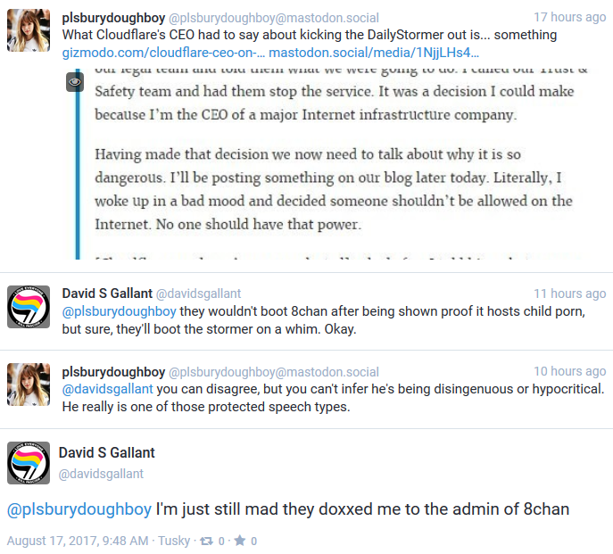Open the '10 hours ago' timestamp
613x554 pixels.
(x=569, y=371)
